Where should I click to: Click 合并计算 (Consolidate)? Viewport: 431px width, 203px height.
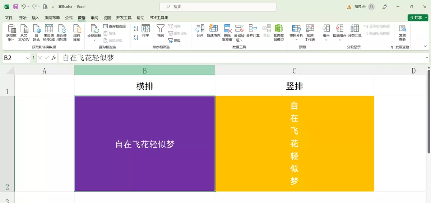pyautogui.click(x=253, y=31)
